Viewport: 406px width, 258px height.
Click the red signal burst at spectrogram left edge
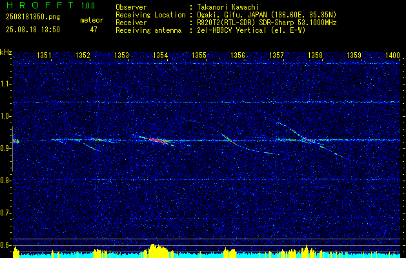coord(15,141)
